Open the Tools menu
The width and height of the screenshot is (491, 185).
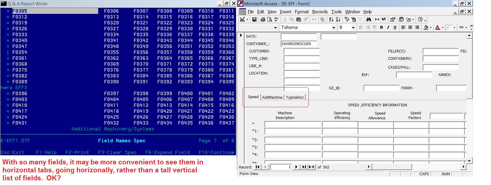pos(336,12)
